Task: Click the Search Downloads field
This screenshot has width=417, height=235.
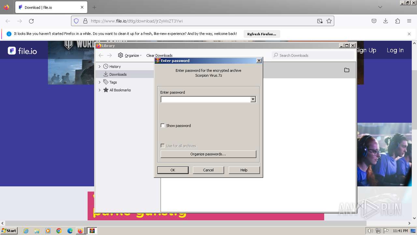Action: [313, 55]
